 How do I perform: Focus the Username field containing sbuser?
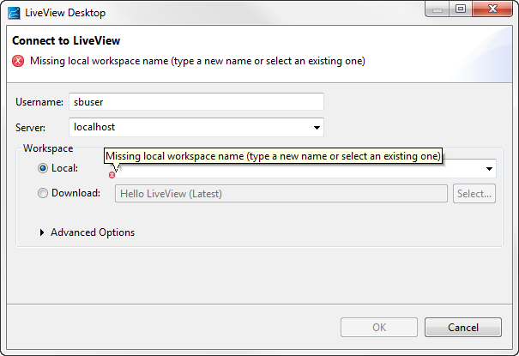tap(196, 101)
